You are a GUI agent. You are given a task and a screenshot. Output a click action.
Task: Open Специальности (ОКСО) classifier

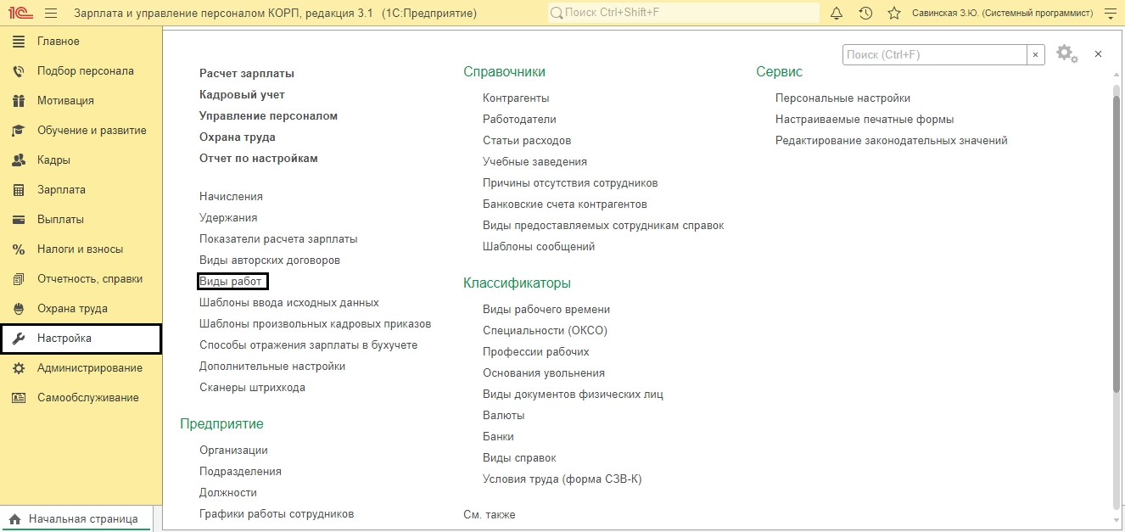pos(545,331)
